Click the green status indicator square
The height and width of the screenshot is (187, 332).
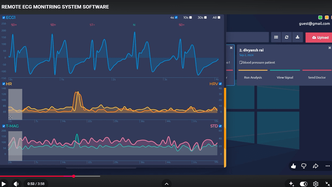tap(320, 17)
